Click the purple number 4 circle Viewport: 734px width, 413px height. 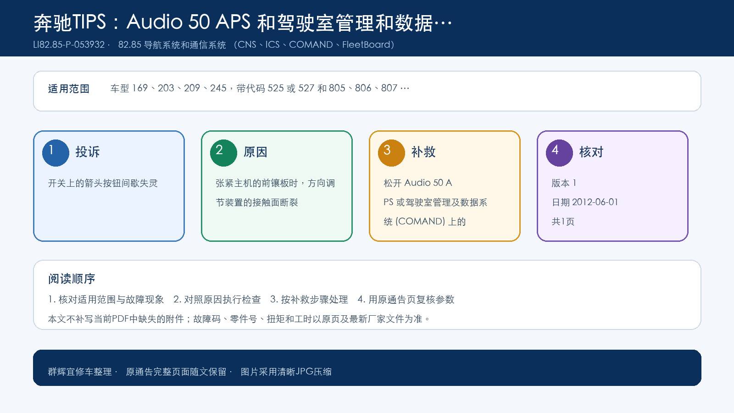point(559,153)
